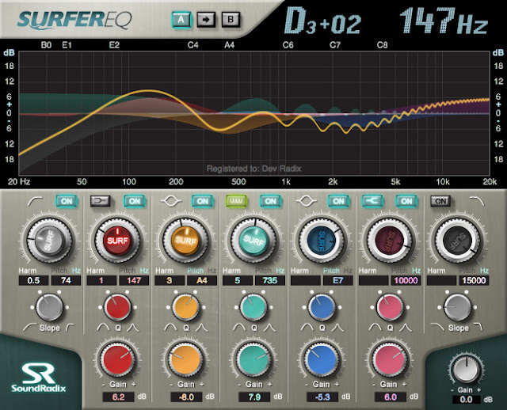
Task: Click the SurferEQ logo
Action: [74, 20]
